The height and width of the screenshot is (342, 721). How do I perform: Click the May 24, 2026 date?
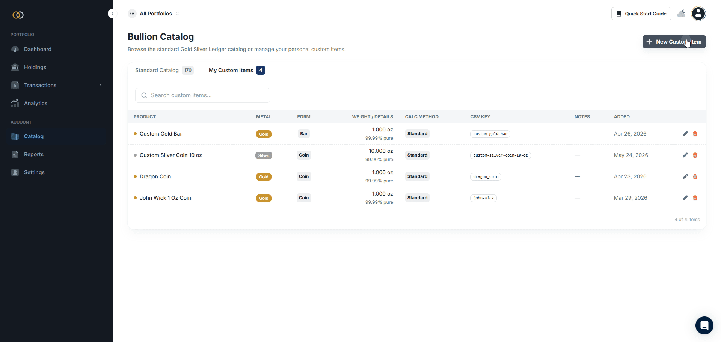pos(631,155)
